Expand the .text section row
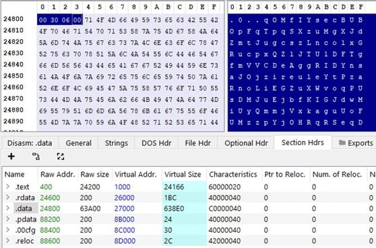The height and width of the screenshot is (248, 376). click(x=7, y=187)
